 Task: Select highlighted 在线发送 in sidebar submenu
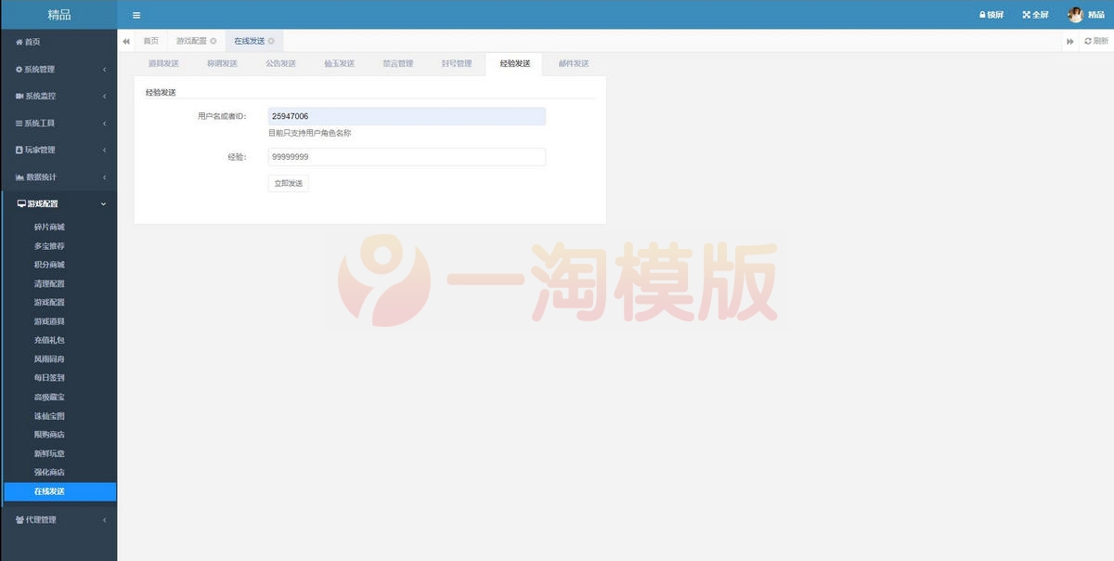[60, 491]
